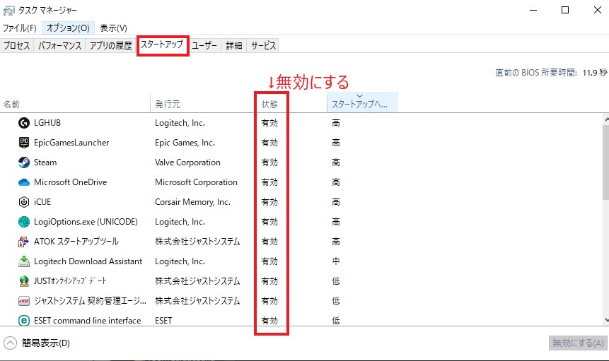Click the EpicGamesLauncher icon

click(x=24, y=143)
